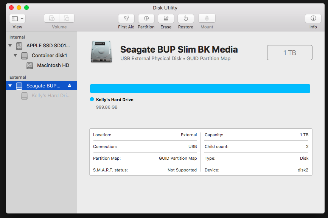The width and height of the screenshot is (328, 218).
Task: Collapse the APPLE SSD disclosure triangle
Action: coord(10,46)
